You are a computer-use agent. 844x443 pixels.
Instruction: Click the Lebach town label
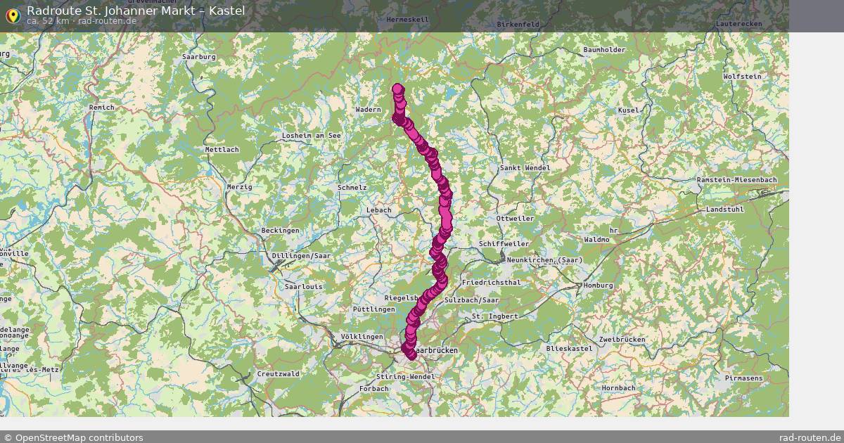(x=378, y=210)
